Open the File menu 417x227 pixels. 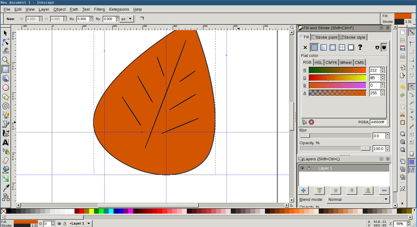coord(7,9)
